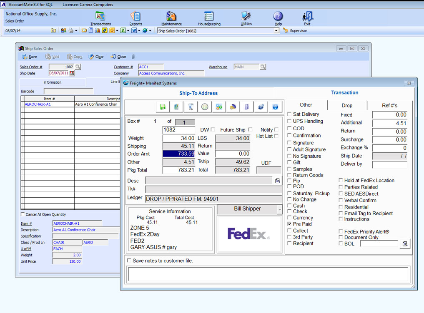This screenshot has width=424, height=313.
Task: Click the blue refresh arrows icon in Freight+
Action: click(x=261, y=107)
